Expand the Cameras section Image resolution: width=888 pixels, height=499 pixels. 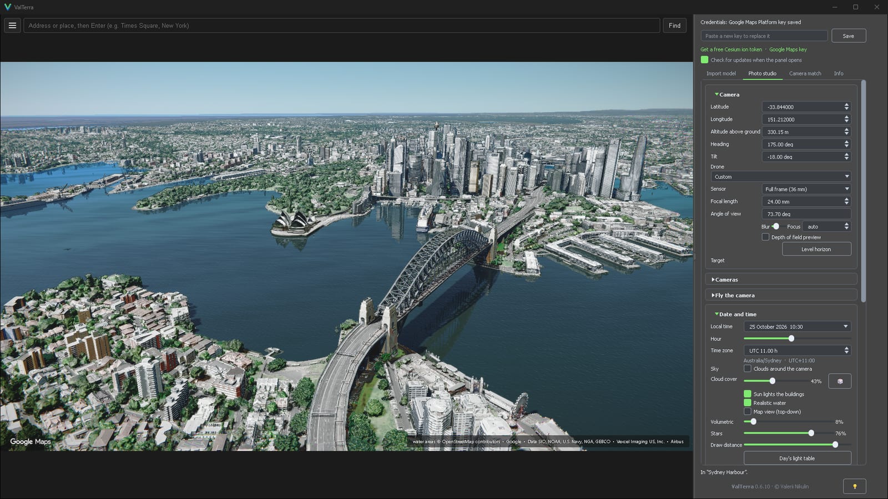point(725,279)
